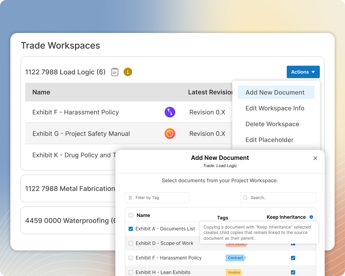Click the Tags column header in dialog

(223, 218)
